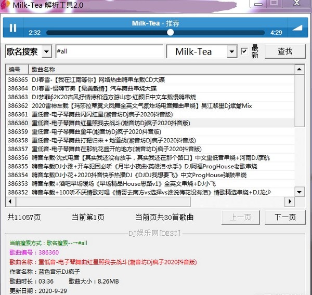Open the 歌名搜索 search type dropdown
The width and height of the screenshot is (312, 295).
click(46, 51)
